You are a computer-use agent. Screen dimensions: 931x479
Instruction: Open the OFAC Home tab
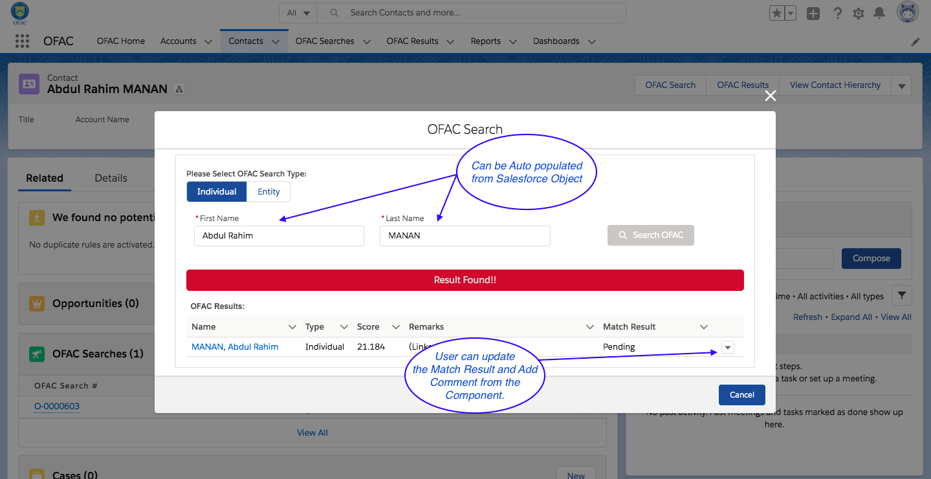[121, 41]
